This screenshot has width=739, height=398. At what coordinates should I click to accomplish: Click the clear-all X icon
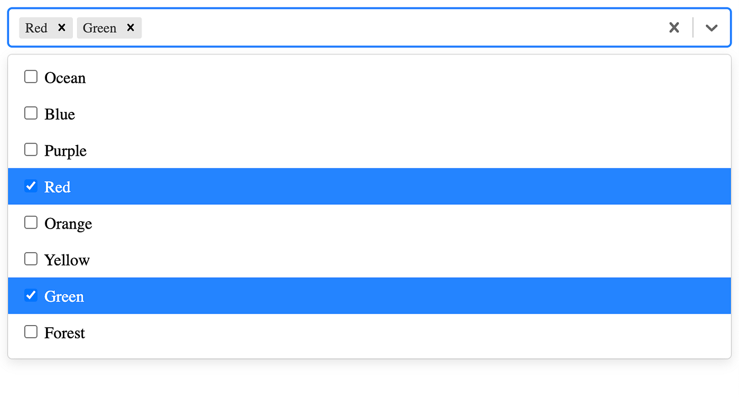click(674, 27)
